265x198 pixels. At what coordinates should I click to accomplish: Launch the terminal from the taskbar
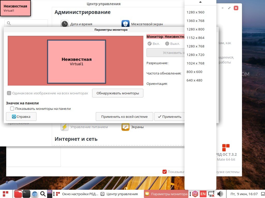click(26, 193)
